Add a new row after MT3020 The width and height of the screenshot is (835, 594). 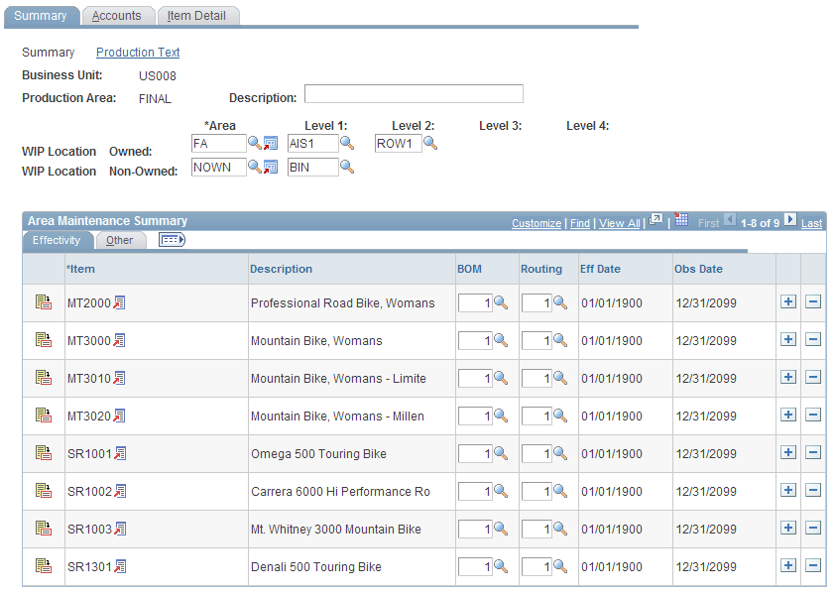tap(788, 416)
